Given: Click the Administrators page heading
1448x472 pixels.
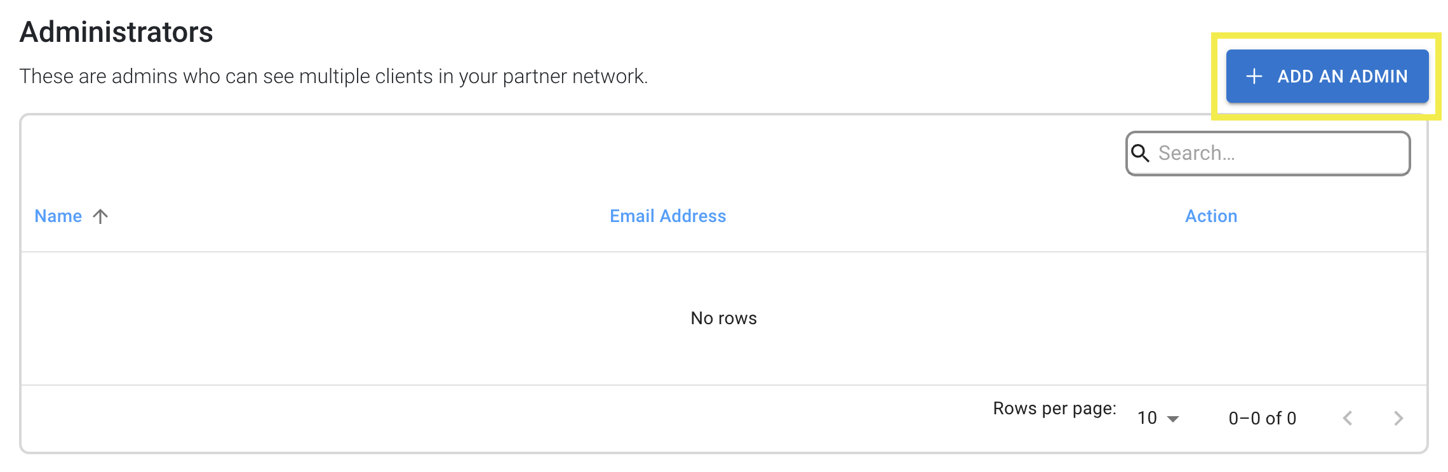Looking at the screenshot, I should click(116, 32).
